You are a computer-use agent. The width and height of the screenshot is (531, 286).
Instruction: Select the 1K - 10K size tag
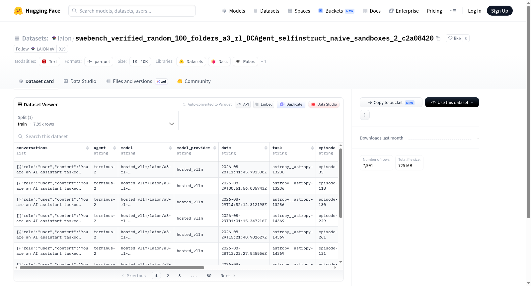point(140,61)
